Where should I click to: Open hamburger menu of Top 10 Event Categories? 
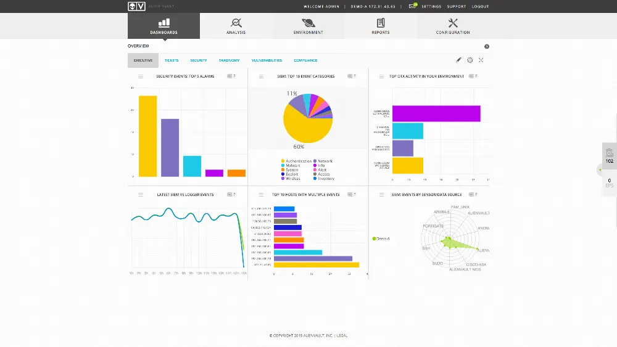(x=261, y=76)
